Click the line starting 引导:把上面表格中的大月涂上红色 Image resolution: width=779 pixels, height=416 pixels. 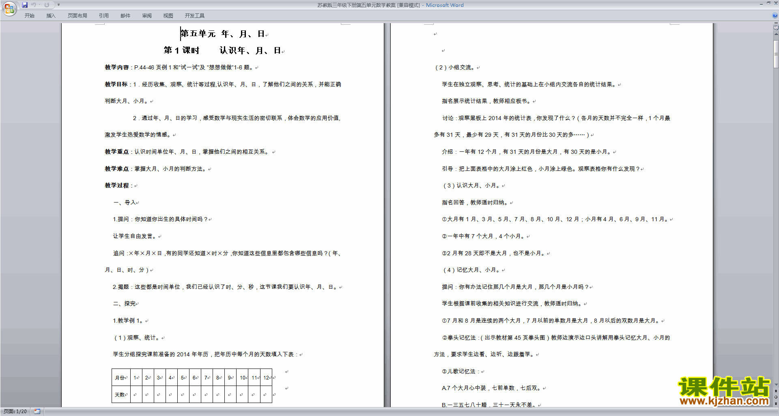pyautogui.click(x=541, y=169)
